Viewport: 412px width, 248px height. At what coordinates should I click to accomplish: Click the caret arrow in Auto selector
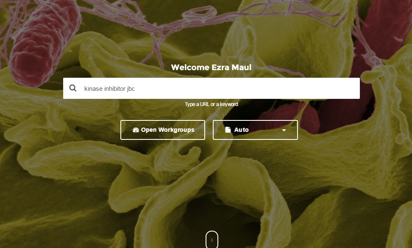[x=284, y=130]
